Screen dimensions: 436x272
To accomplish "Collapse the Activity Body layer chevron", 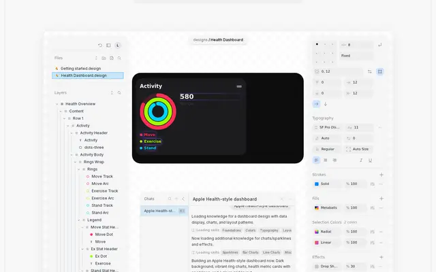I will [72, 154].
